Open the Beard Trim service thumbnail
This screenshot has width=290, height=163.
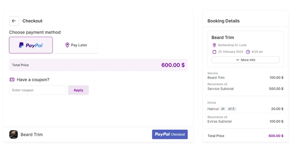pyautogui.click(x=14, y=135)
